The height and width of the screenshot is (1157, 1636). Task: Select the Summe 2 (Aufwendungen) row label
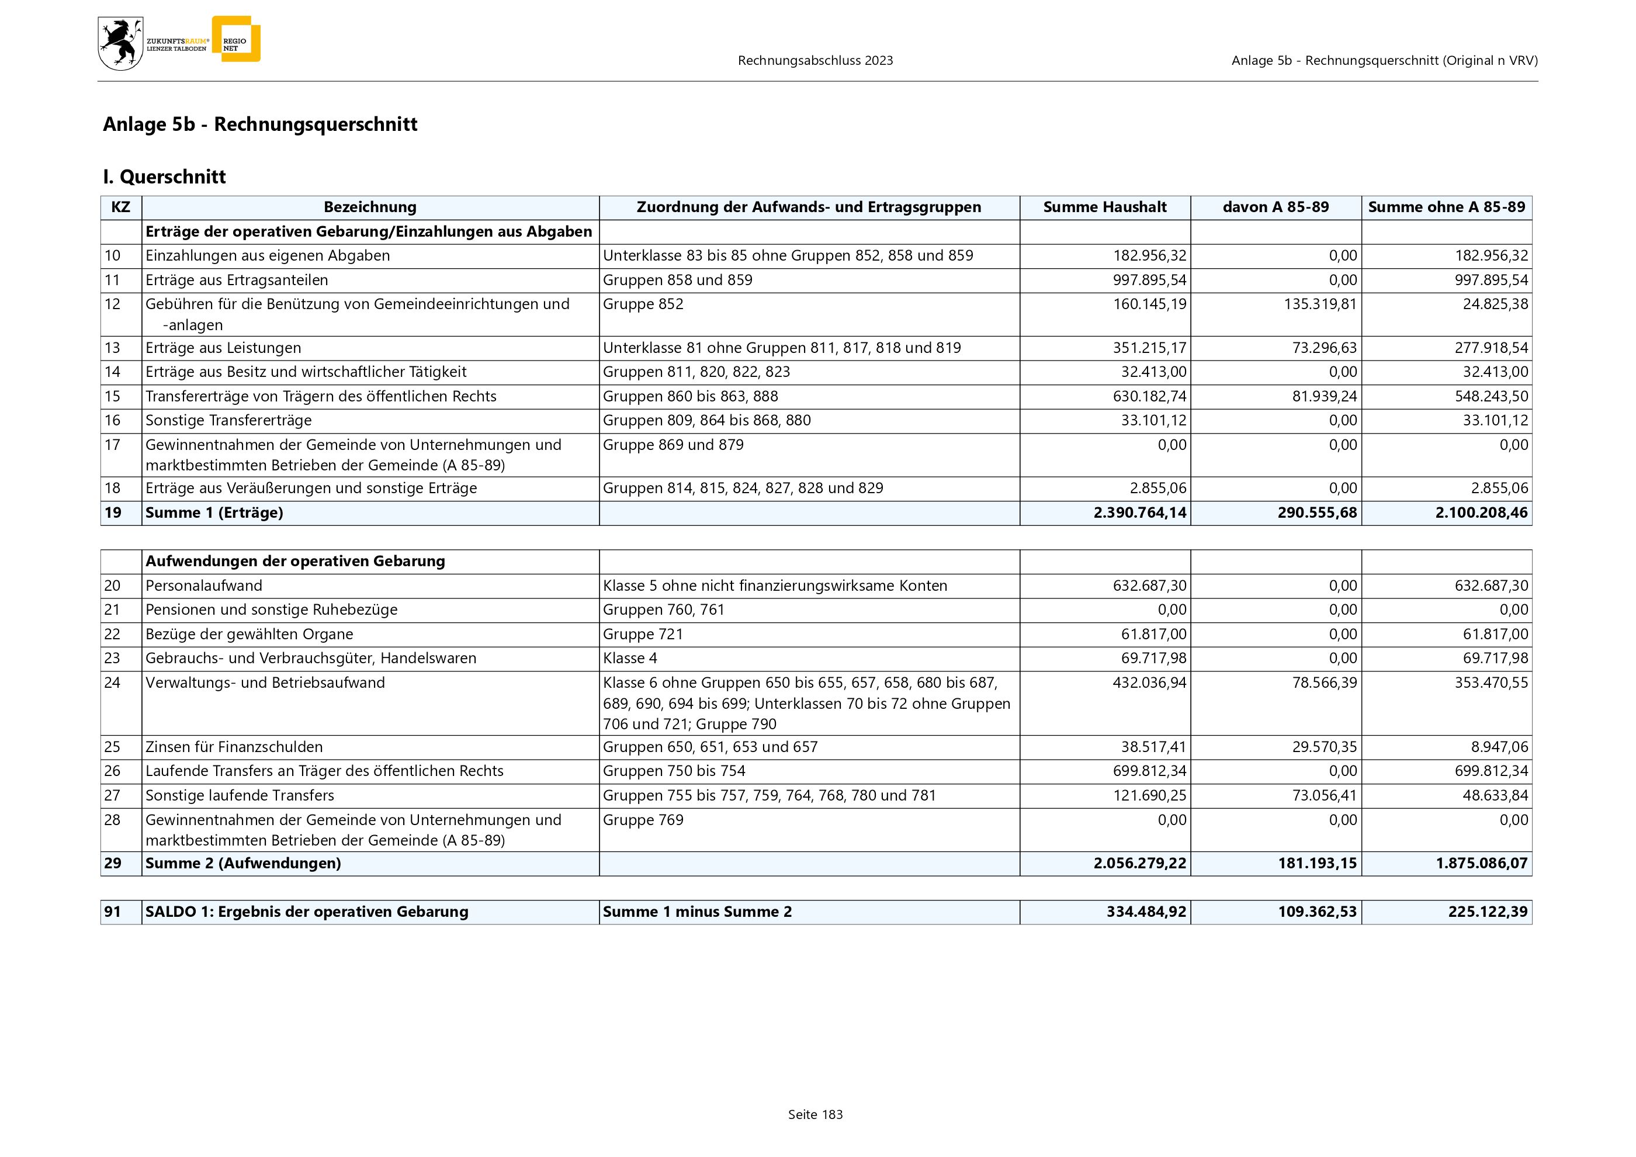point(243,864)
